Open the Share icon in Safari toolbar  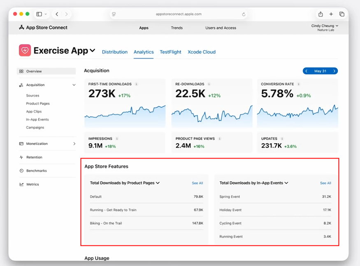coord(321,14)
